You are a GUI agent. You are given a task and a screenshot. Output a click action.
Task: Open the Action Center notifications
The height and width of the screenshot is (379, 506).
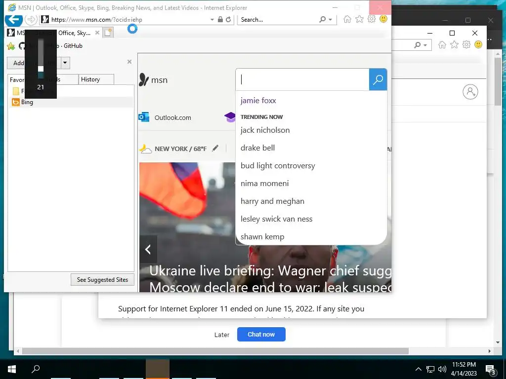tap(490, 369)
